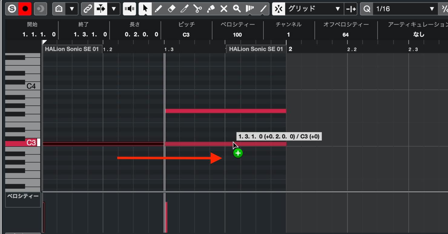Toggle Solo Editor button

(x=12, y=9)
